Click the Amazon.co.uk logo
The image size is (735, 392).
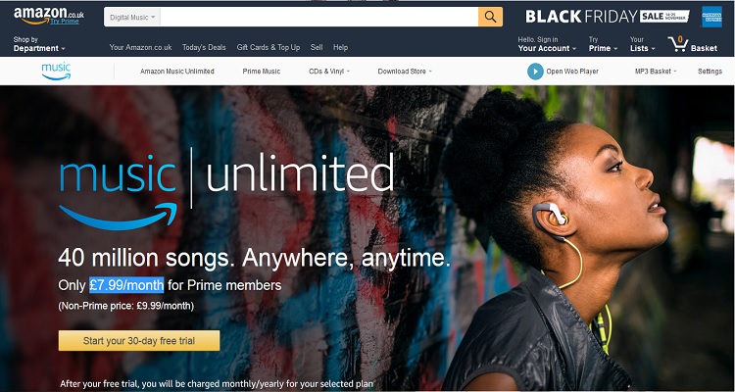point(49,14)
